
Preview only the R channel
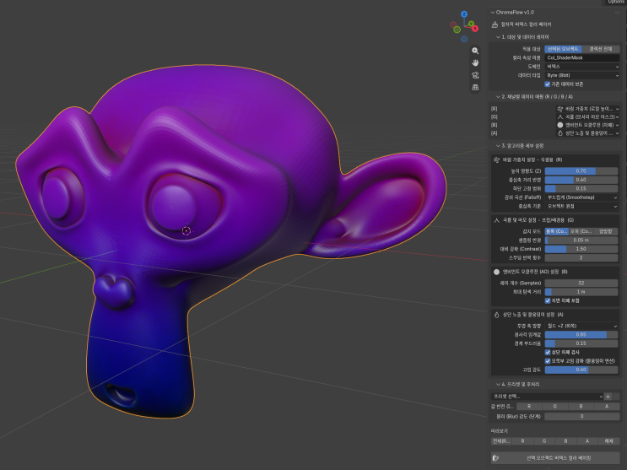tap(522, 441)
